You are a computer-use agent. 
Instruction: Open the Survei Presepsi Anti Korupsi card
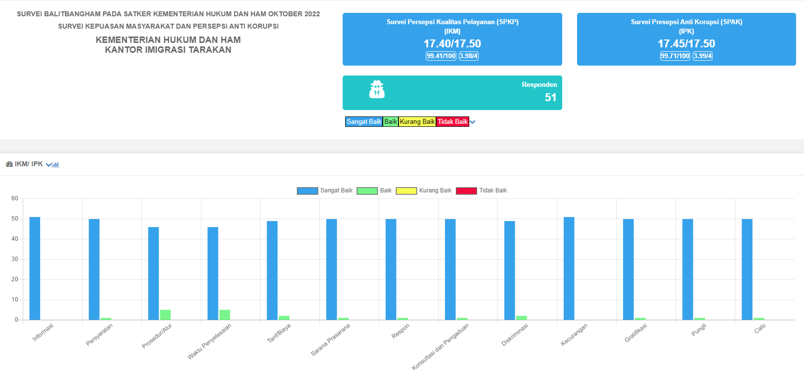click(686, 39)
